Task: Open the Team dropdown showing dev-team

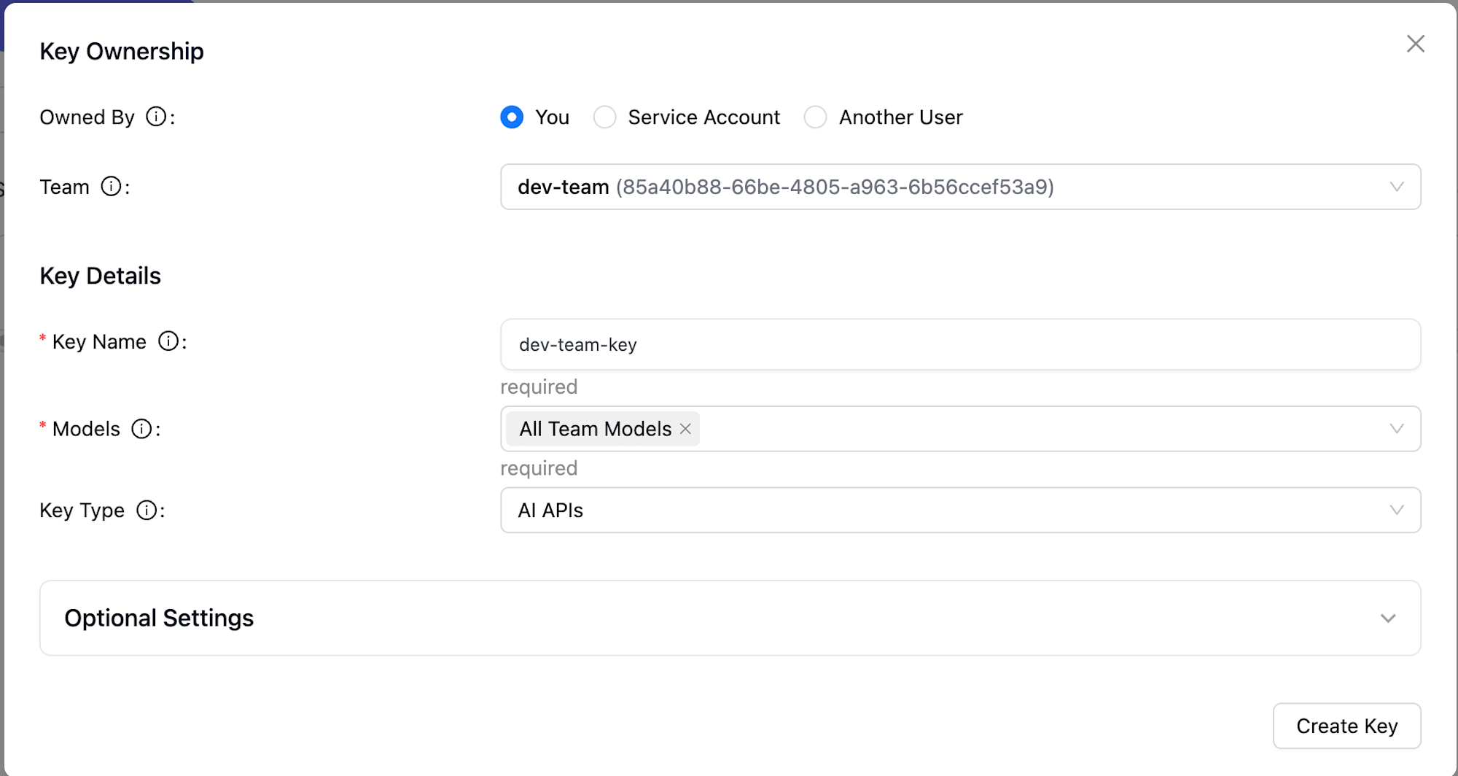Action: point(959,187)
